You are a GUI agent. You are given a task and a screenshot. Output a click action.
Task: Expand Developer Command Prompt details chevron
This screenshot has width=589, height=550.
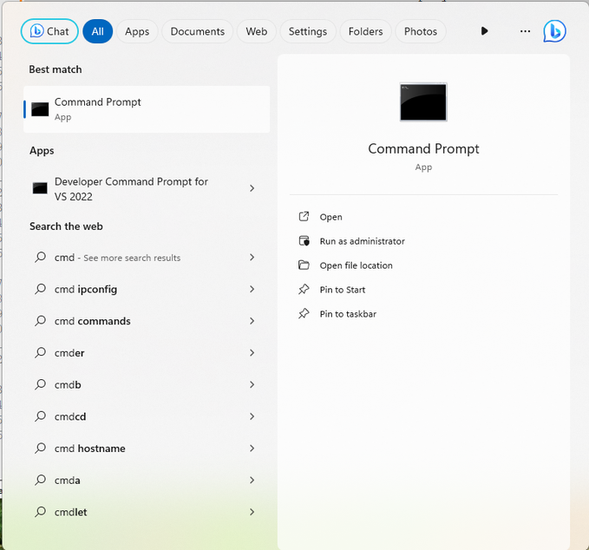(x=252, y=188)
